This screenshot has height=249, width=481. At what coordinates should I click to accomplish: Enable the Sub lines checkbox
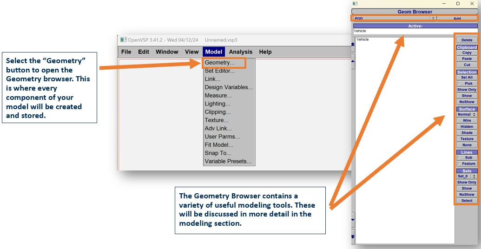click(459, 157)
